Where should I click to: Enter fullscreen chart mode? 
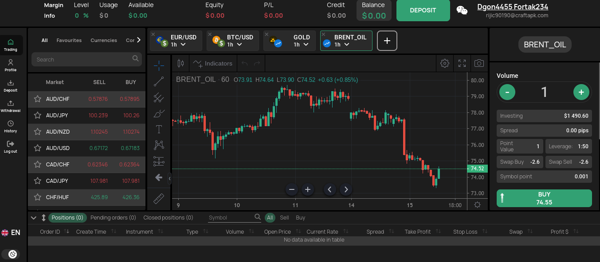coord(462,63)
